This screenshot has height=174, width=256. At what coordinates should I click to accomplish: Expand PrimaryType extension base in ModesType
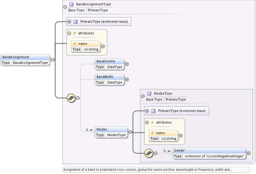[x=147, y=111]
